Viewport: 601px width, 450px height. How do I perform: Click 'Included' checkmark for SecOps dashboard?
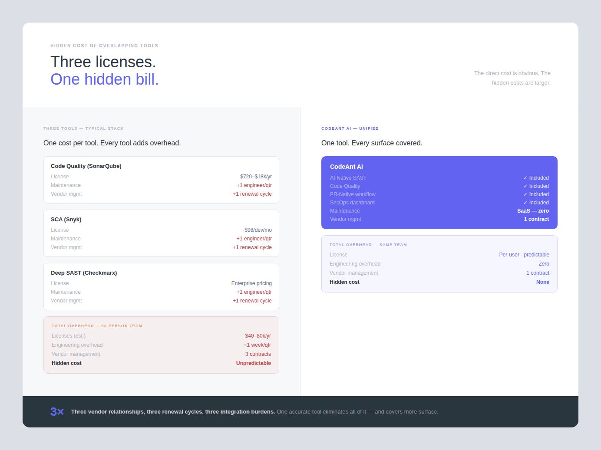(x=536, y=203)
